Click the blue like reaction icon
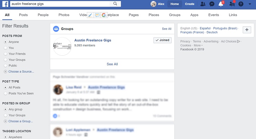The image size is (256, 139). 55,116
